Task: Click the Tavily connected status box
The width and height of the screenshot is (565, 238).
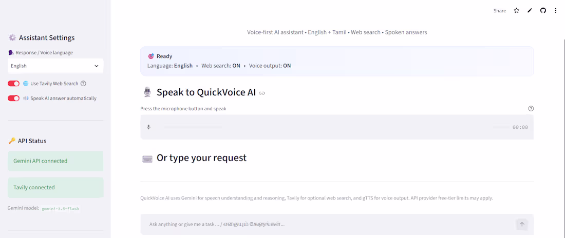Action: 55,187
